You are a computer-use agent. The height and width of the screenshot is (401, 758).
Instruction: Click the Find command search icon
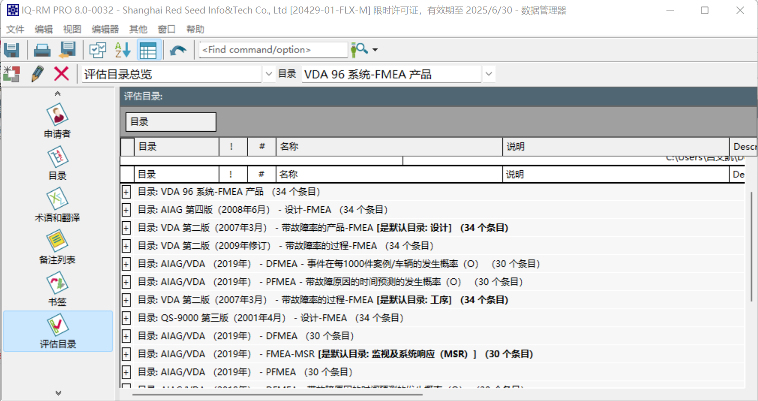pos(359,50)
